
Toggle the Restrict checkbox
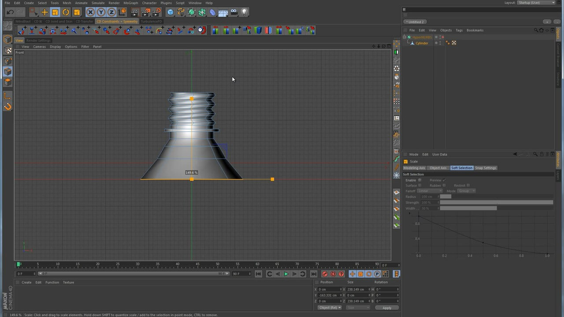468,185
